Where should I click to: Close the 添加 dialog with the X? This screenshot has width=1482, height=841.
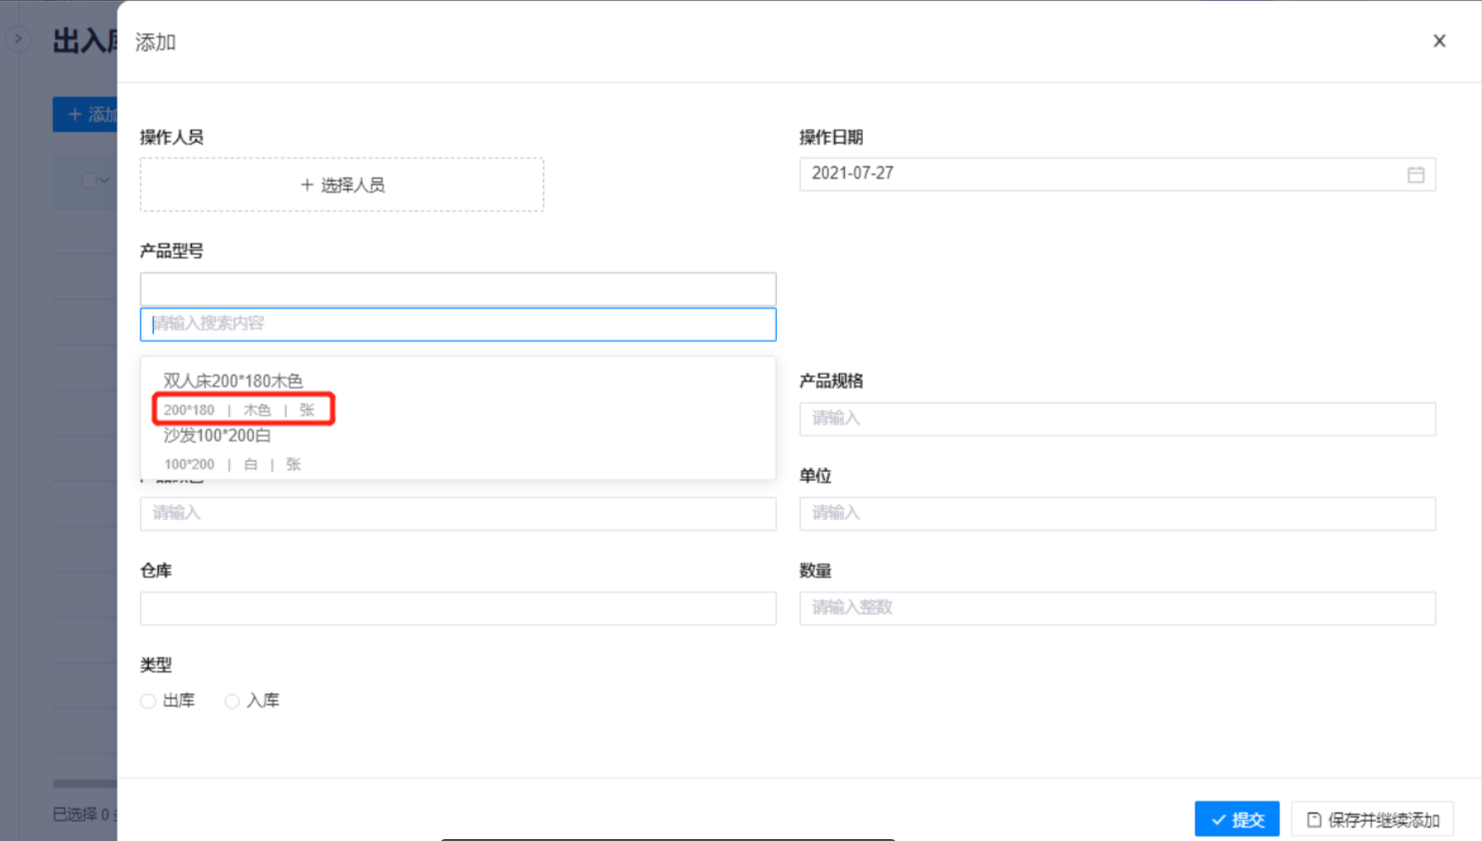coord(1439,41)
